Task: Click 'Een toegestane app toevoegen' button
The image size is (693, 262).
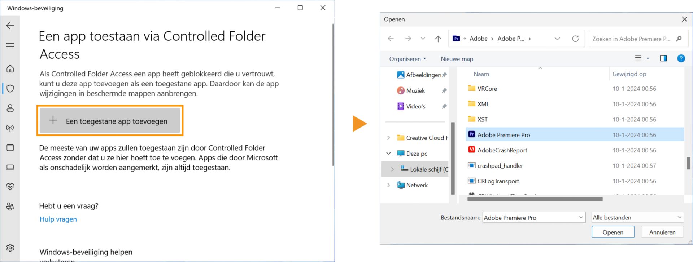Action: 110,121
